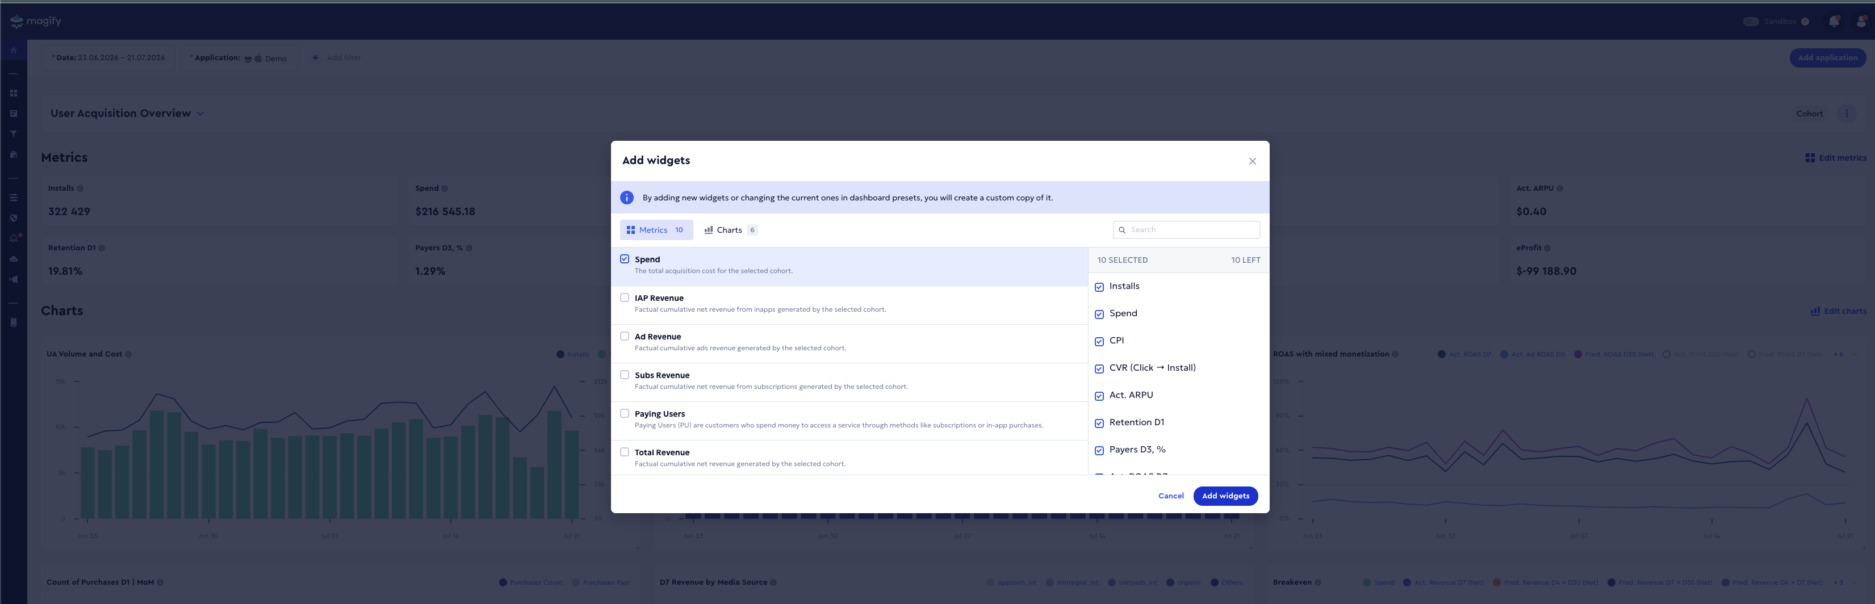This screenshot has height=604, width=1875.
Task: Open the Application Demo filter
Action: [x=240, y=57]
